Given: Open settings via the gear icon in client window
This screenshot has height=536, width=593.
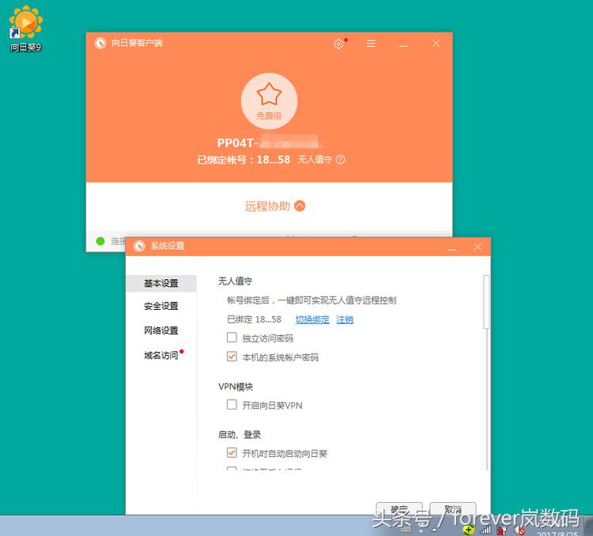Looking at the screenshot, I should click(338, 43).
